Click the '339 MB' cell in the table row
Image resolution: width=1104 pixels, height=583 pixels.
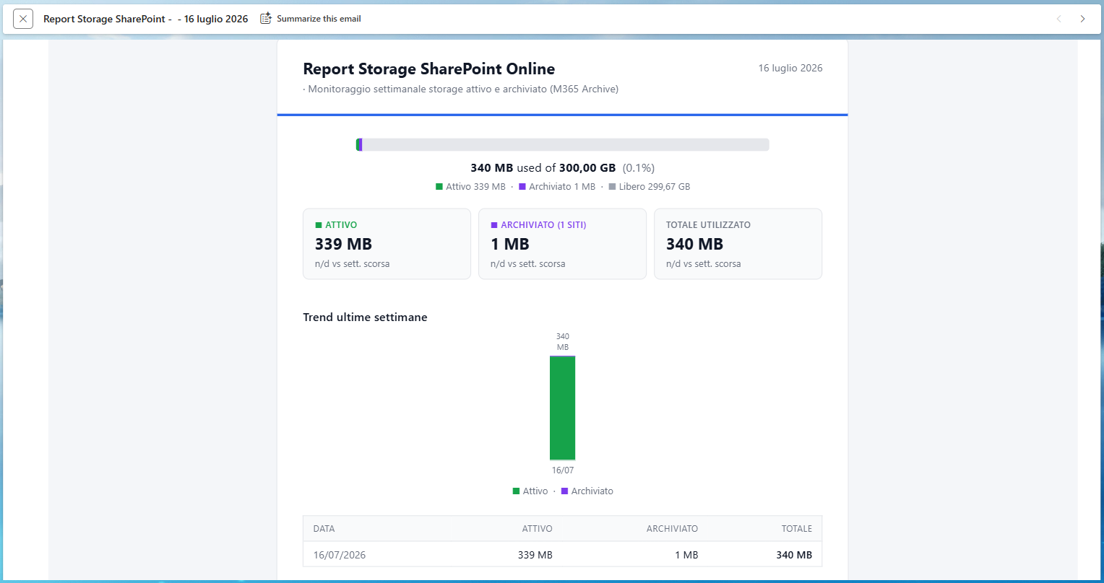point(535,556)
